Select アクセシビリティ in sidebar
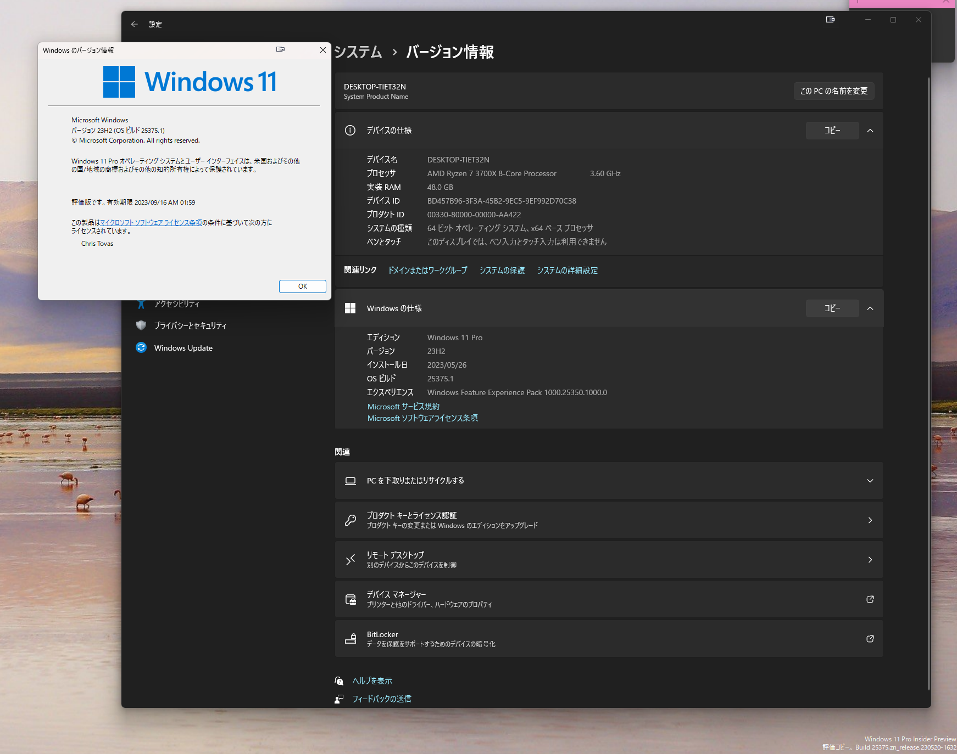 coord(177,304)
